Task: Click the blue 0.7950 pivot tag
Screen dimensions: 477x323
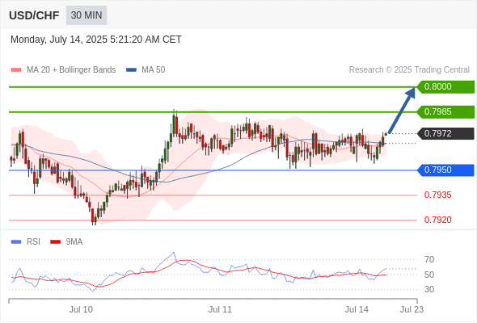Action: pyautogui.click(x=445, y=170)
